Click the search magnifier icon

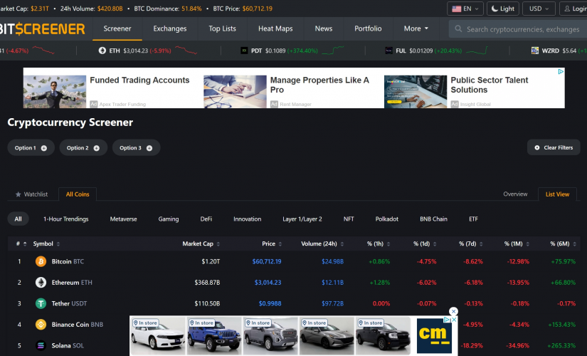(458, 29)
